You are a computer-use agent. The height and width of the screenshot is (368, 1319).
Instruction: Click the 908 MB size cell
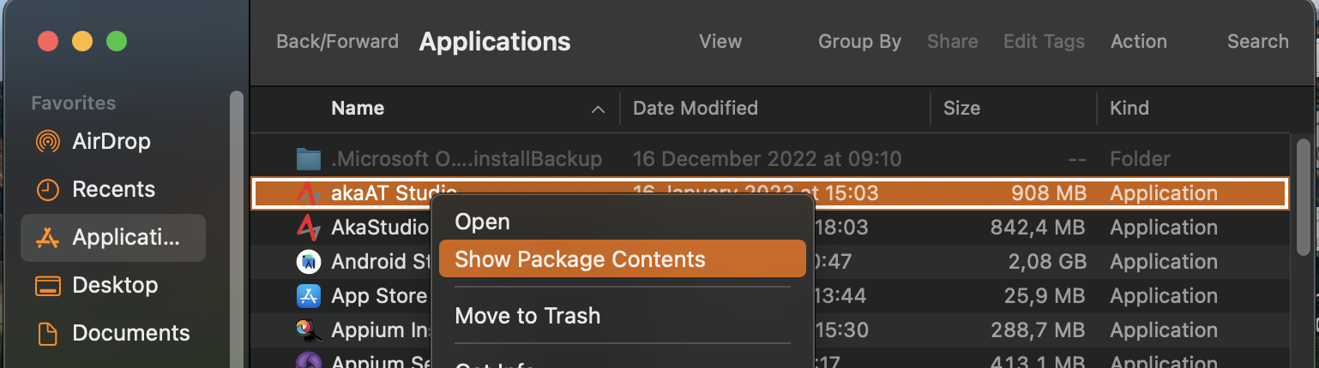click(1049, 193)
